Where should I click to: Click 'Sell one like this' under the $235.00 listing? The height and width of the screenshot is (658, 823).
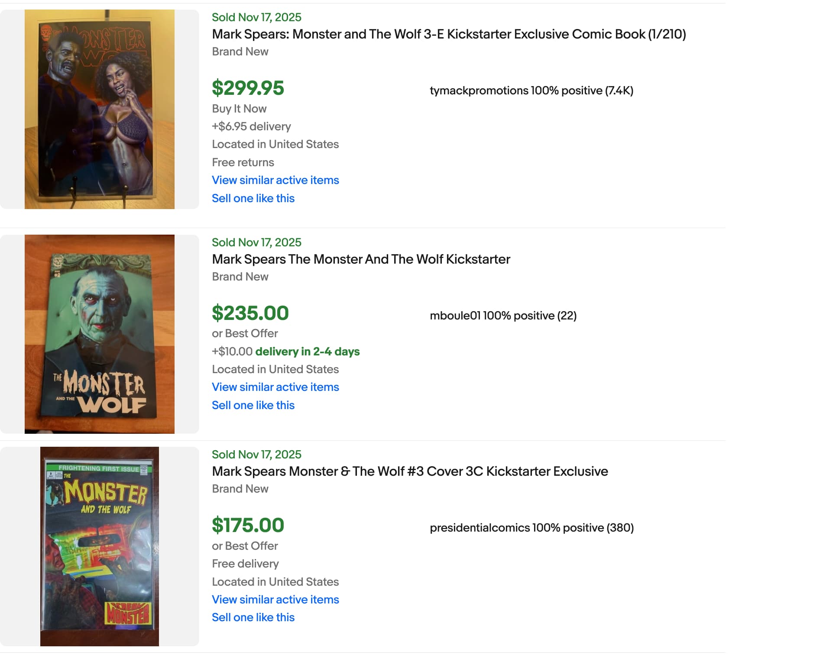[x=253, y=405]
